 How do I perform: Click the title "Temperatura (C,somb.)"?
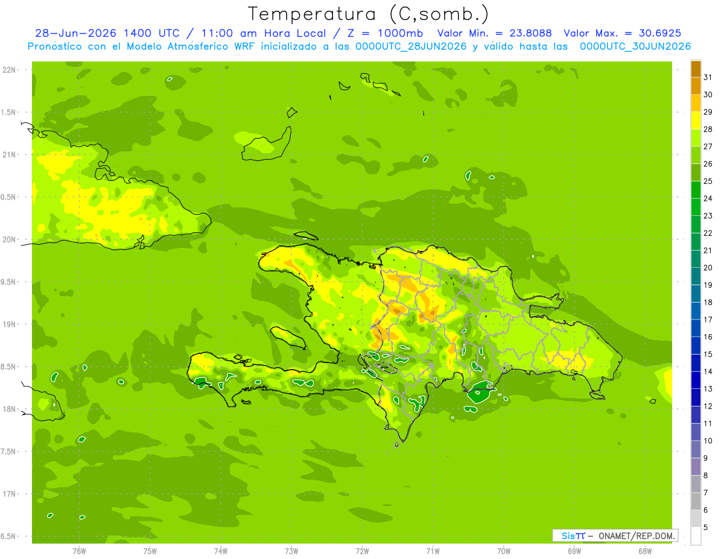tap(368, 14)
